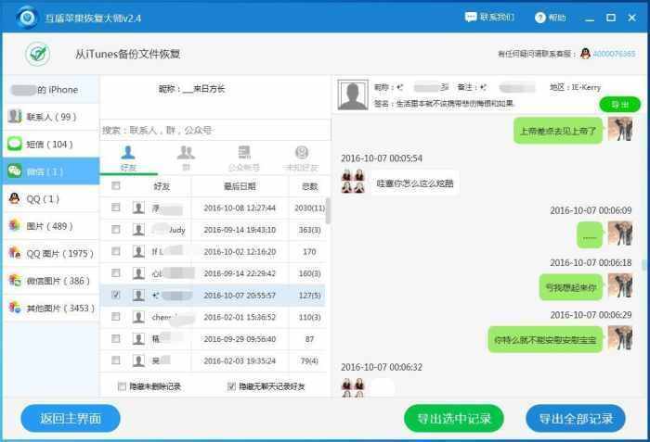Open the 联系人 (99) contacts category
Screen dimensions: 650x442
pos(50,117)
